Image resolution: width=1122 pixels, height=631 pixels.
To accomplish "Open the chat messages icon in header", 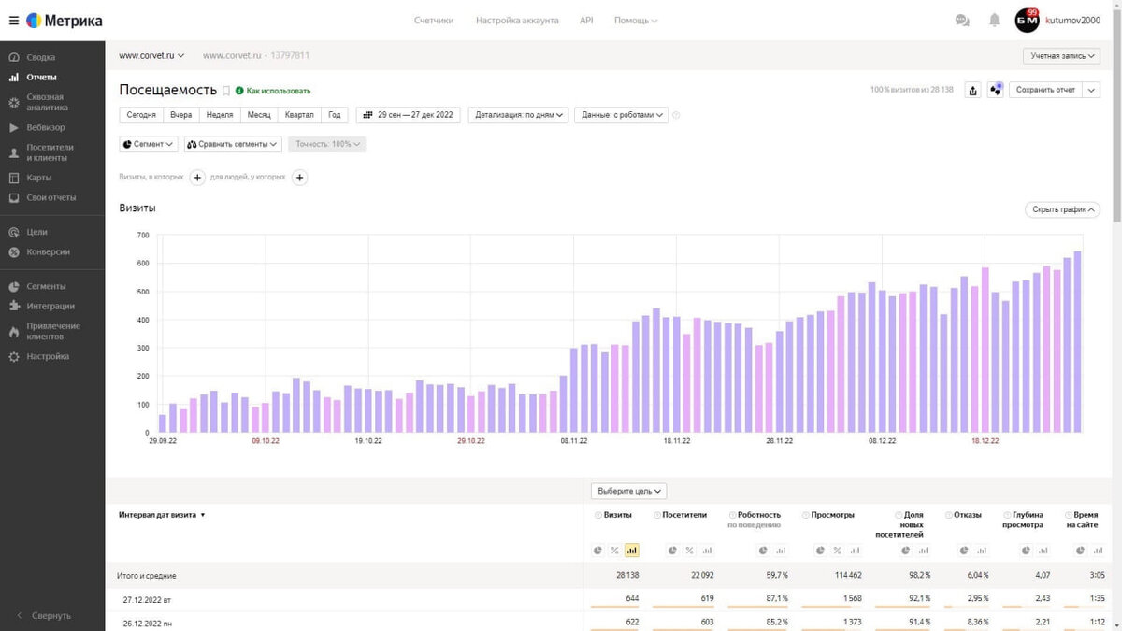I will click(x=962, y=20).
